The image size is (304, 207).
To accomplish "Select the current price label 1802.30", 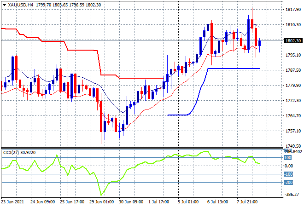I will tap(293, 40).
